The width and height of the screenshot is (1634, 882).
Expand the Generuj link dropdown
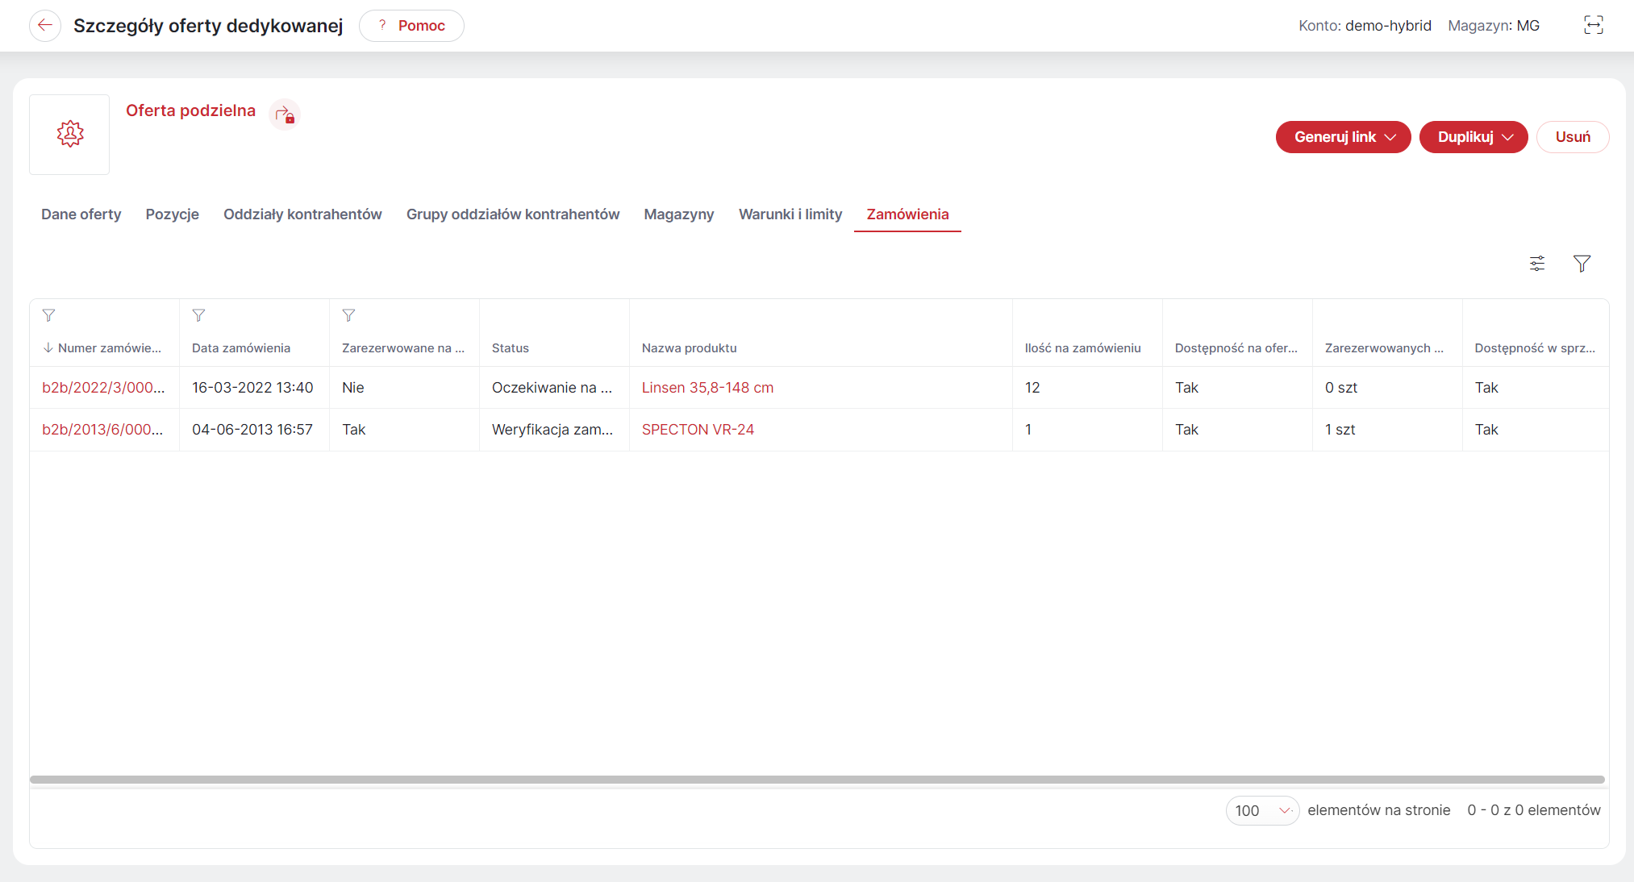[x=1343, y=137]
